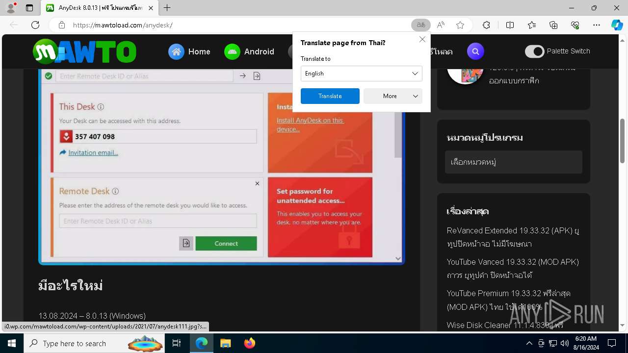Click the หมวดหมู่โปรแกรม heading
The width and height of the screenshot is (628, 353).
(x=485, y=138)
